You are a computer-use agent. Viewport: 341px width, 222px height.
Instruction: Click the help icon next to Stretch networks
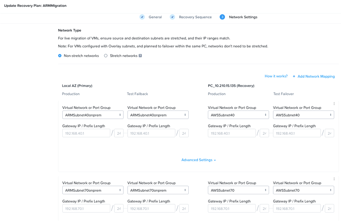140,56
